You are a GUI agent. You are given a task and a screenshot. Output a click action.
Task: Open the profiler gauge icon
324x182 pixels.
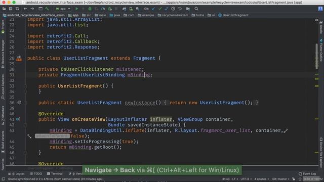pos(103,9)
